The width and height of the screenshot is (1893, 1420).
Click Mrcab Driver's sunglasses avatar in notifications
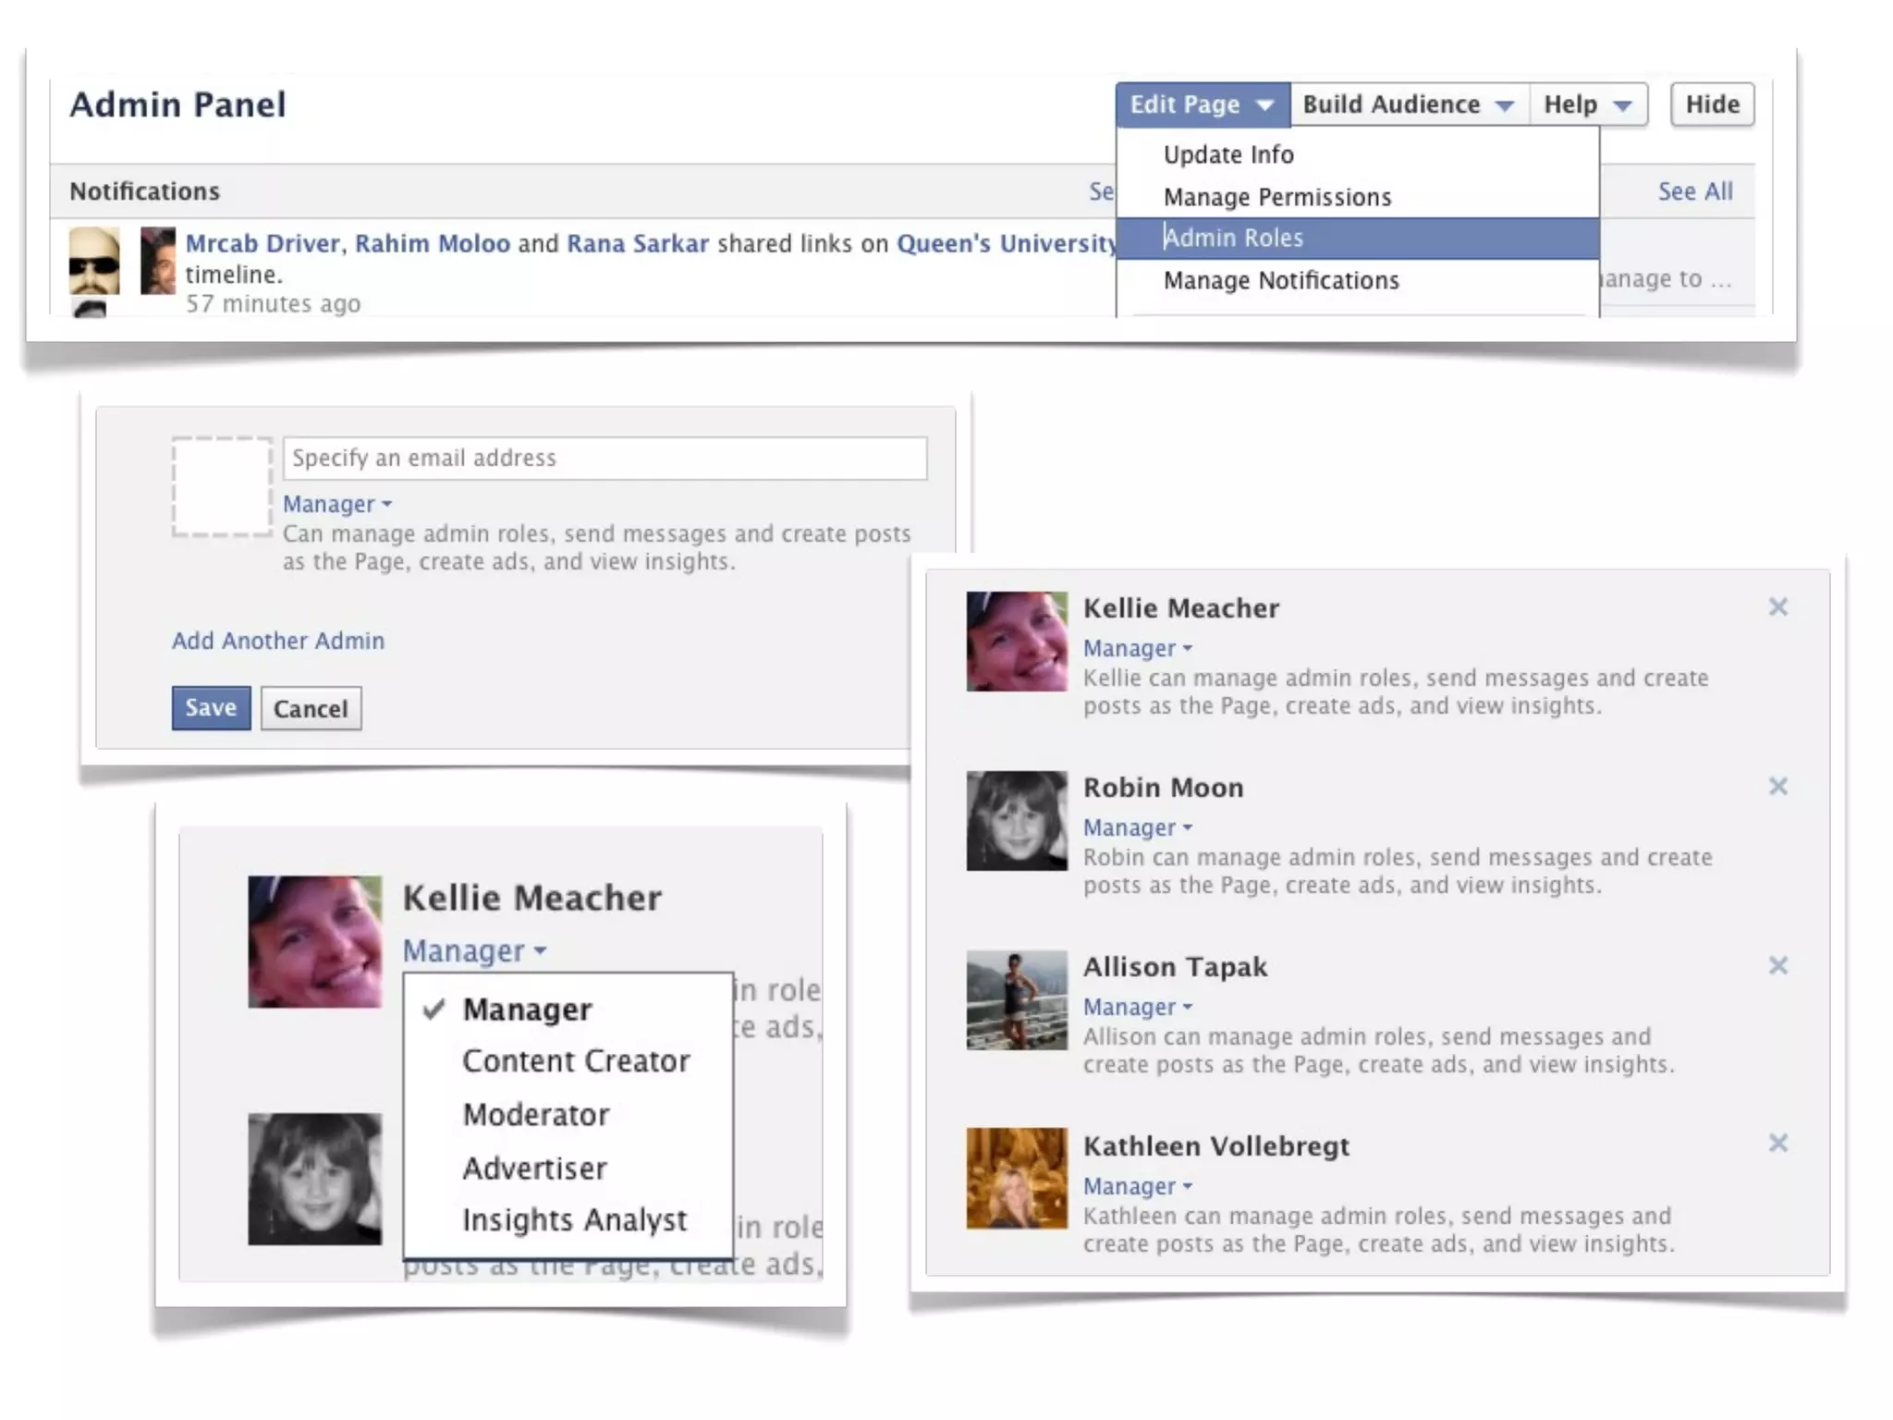(x=94, y=262)
